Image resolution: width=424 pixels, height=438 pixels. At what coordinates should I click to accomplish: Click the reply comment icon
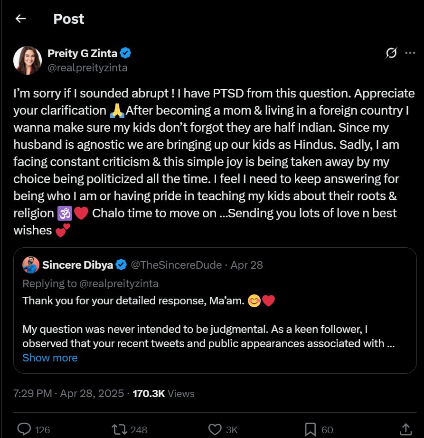click(x=24, y=429)
